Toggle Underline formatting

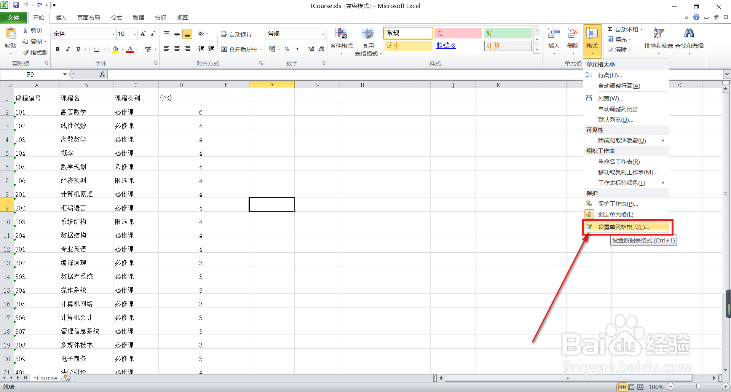click(78, 49)
